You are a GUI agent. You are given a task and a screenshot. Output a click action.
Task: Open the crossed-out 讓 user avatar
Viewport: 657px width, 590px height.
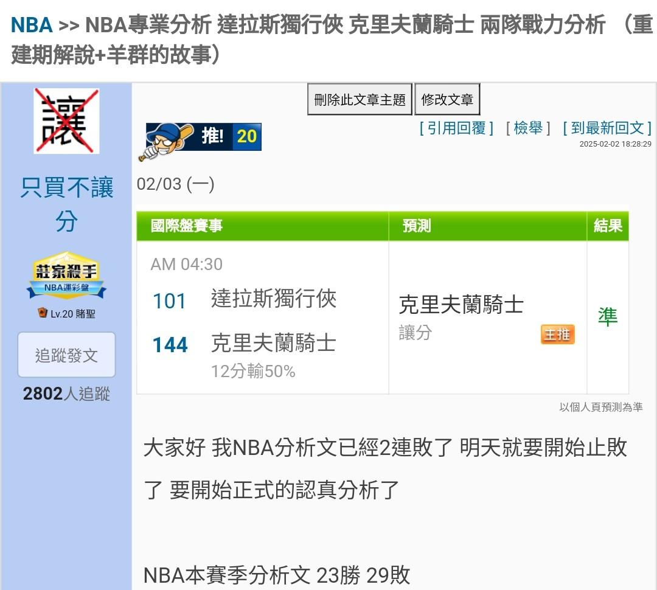[x=67, y=121]
